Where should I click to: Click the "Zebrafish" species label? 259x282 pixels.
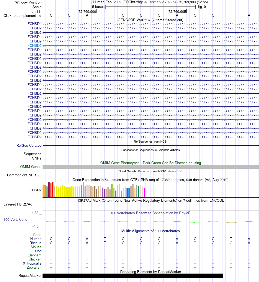tap(34, 267)
